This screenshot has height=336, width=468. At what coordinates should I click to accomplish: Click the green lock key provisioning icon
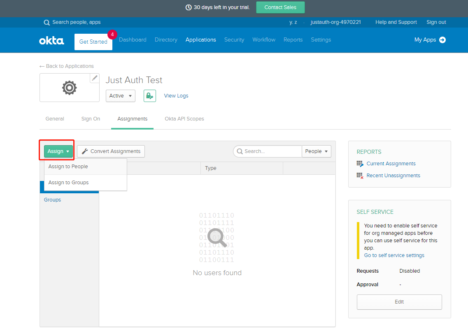click(150, 96)
